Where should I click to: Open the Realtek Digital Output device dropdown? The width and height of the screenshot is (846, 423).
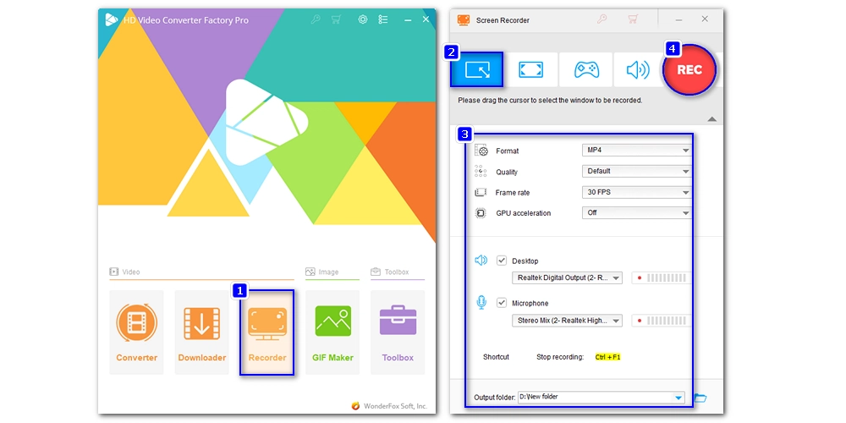(x=567, y=277)
